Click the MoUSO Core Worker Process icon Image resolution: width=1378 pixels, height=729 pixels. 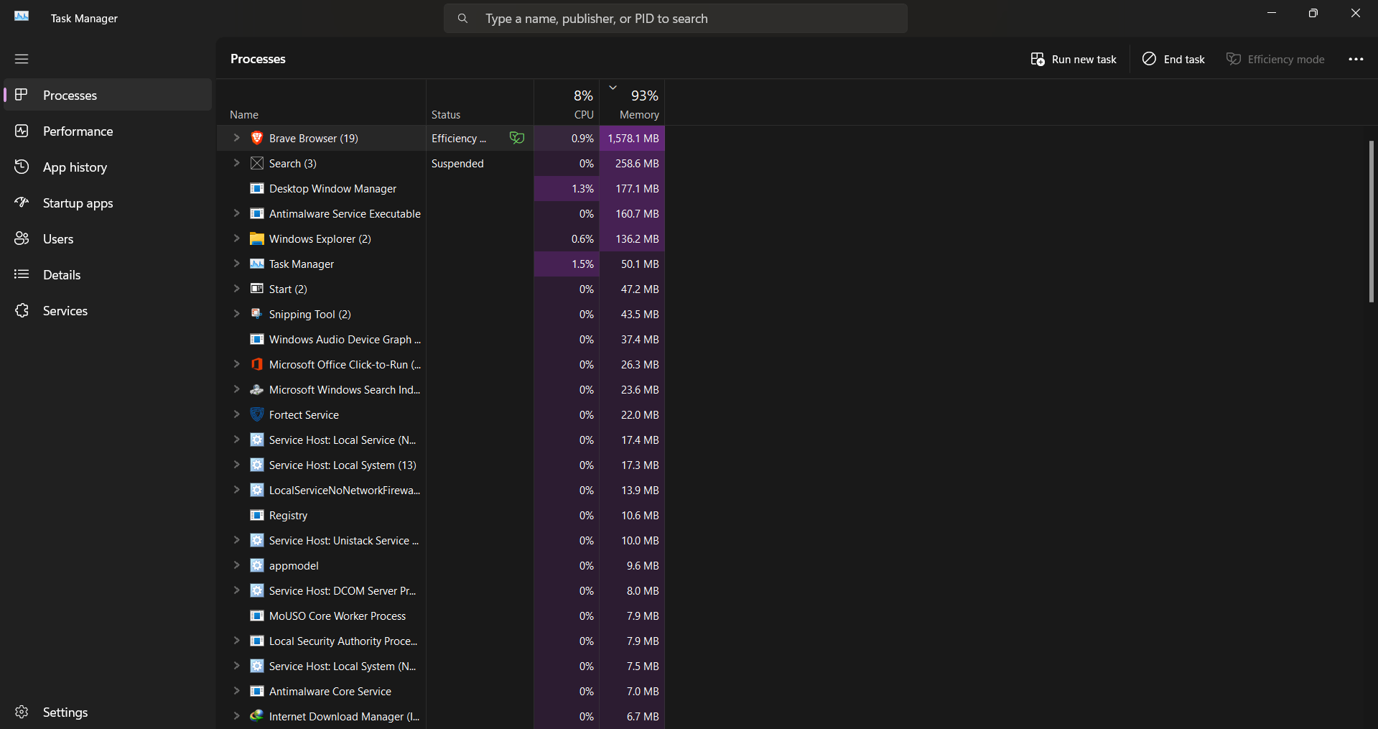tap(256, 616)
